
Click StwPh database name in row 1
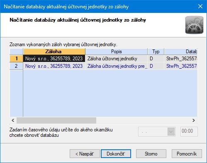click(x=181, y=59)
